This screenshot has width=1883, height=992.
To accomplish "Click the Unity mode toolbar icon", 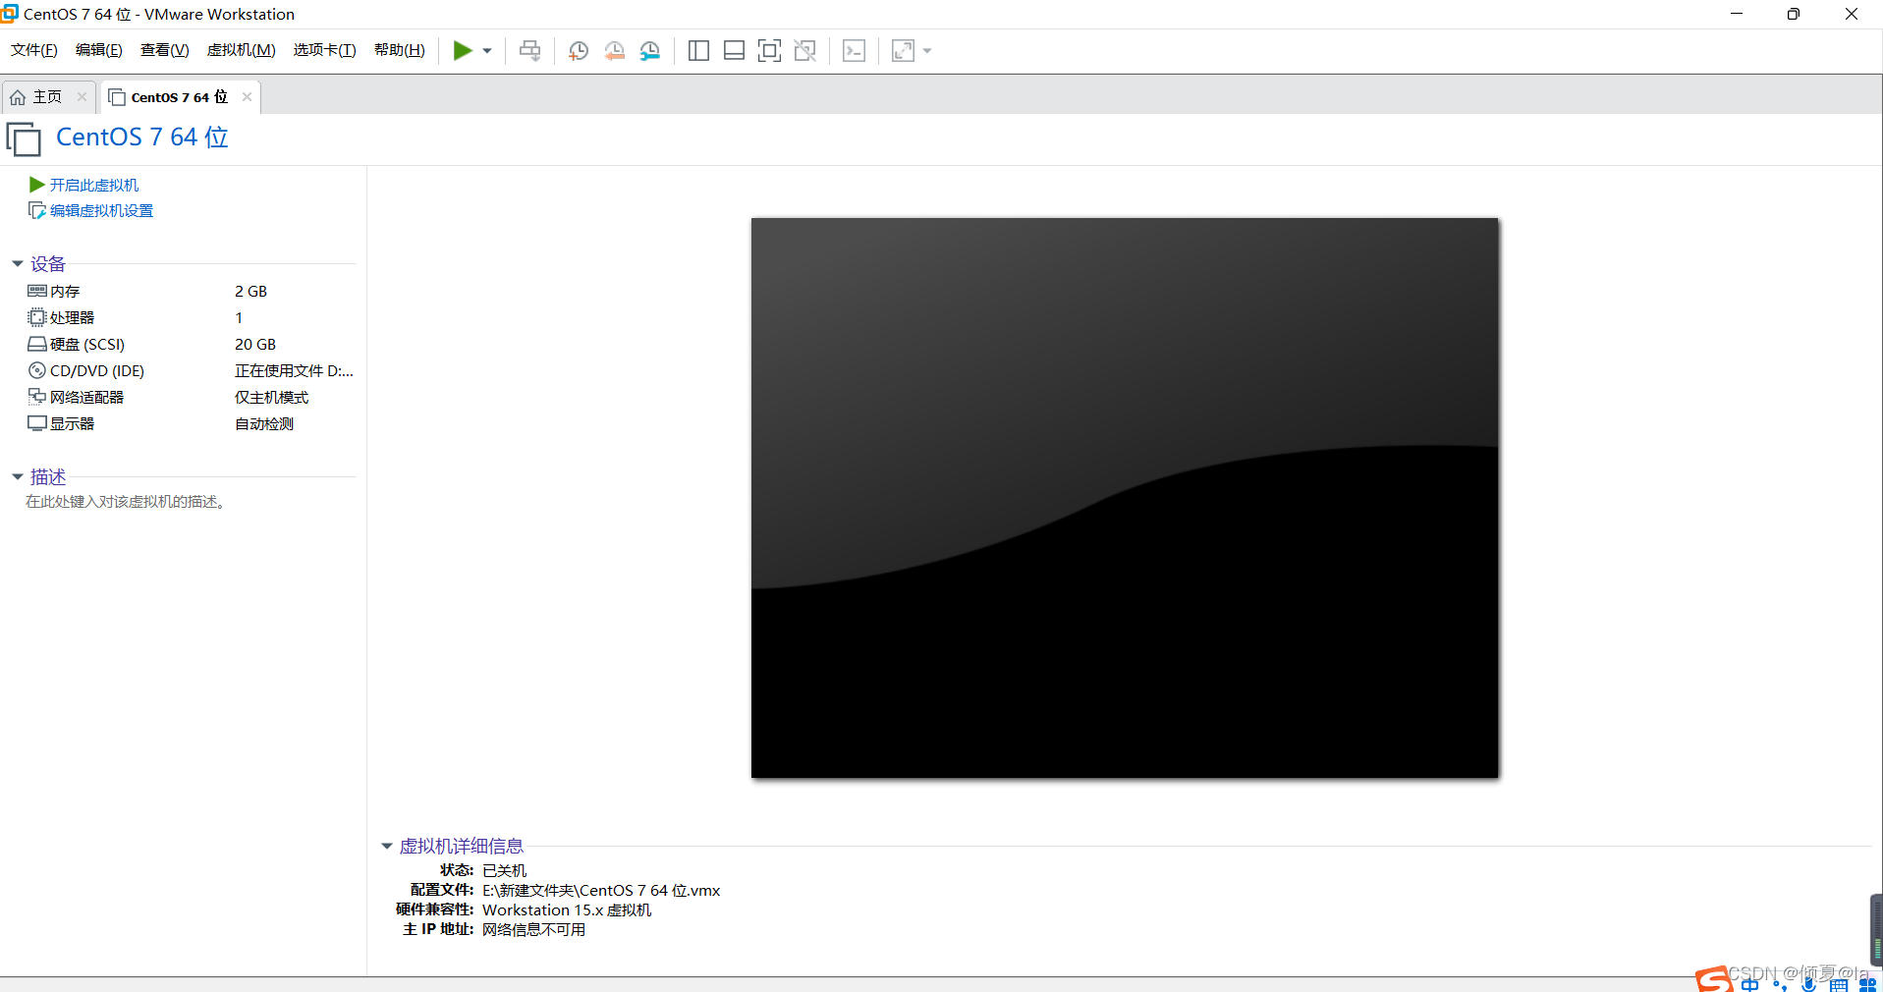I will point(805,51).
